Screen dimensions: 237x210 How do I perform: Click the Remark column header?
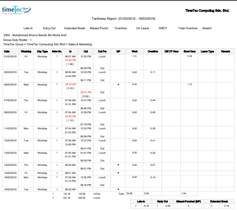225,51
